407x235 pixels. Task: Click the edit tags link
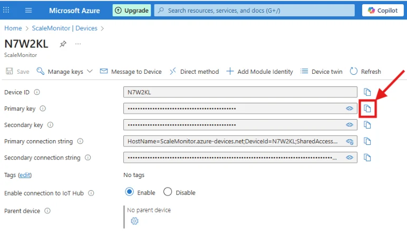click(25, 175)
